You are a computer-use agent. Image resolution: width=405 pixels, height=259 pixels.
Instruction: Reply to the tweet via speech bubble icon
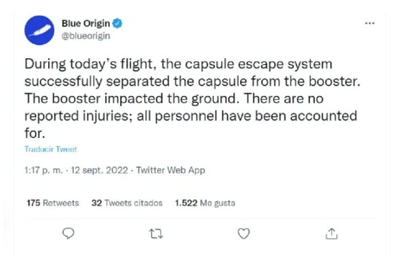coord(68,232)
